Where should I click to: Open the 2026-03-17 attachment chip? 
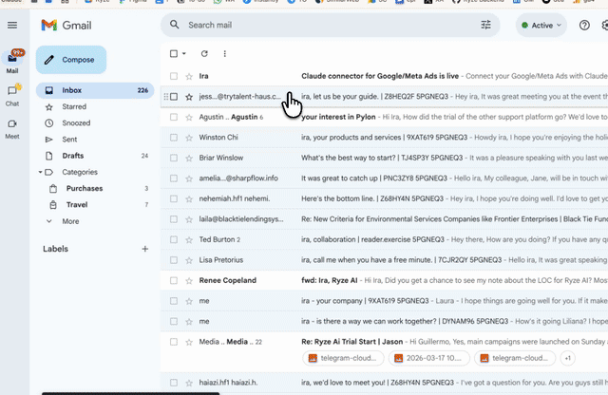point(428,358)
